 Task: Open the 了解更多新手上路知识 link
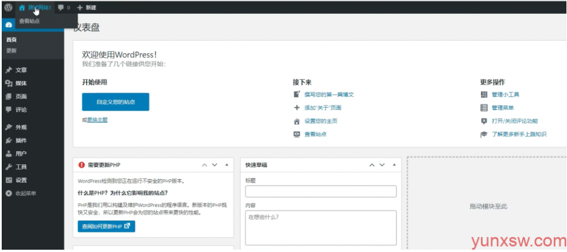pos(519,134)
